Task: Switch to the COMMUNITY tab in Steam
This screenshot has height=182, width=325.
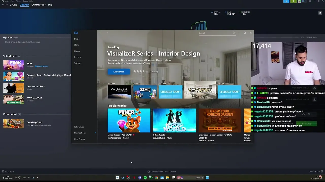Action: (39, 5)
